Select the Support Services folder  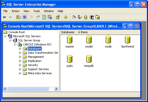click(x=38, y=69)
